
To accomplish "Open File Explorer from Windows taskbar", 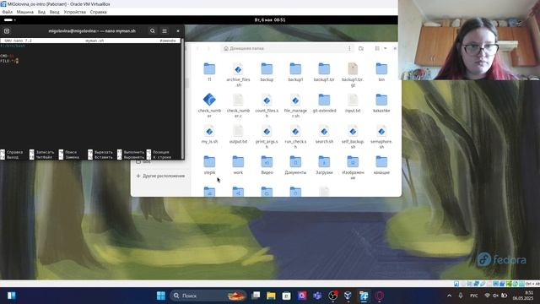I will 271,296.
